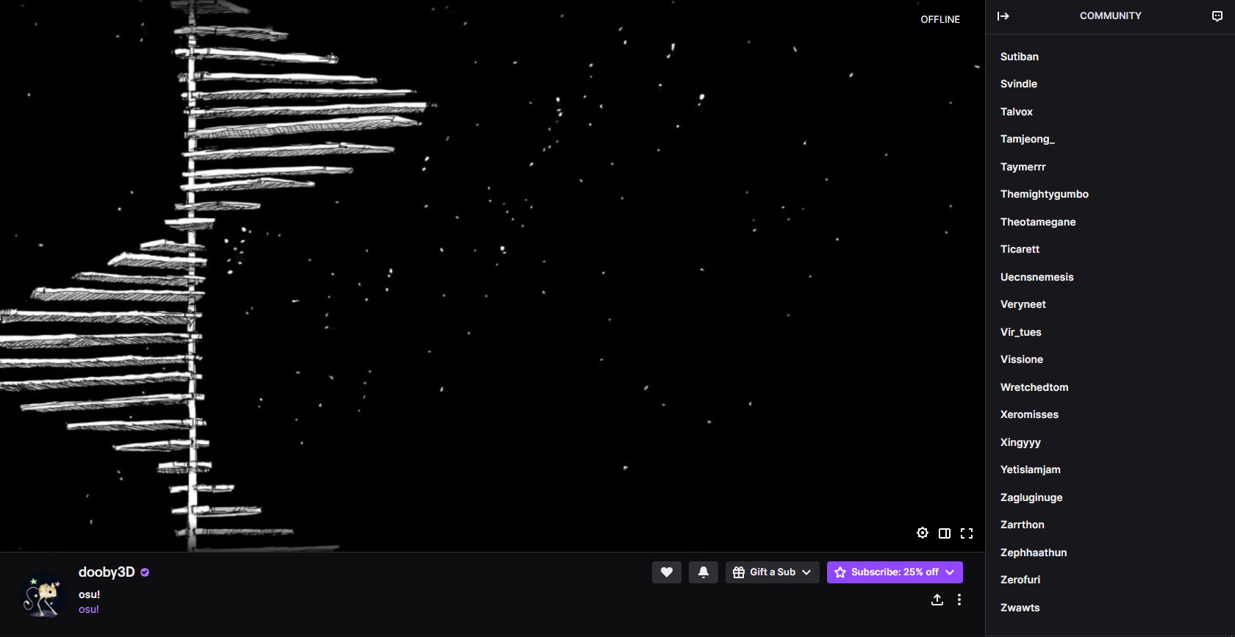Expand the Subscribe button chevron
The width and height of the screenshot is (1235, 637).
coord(950,572)
